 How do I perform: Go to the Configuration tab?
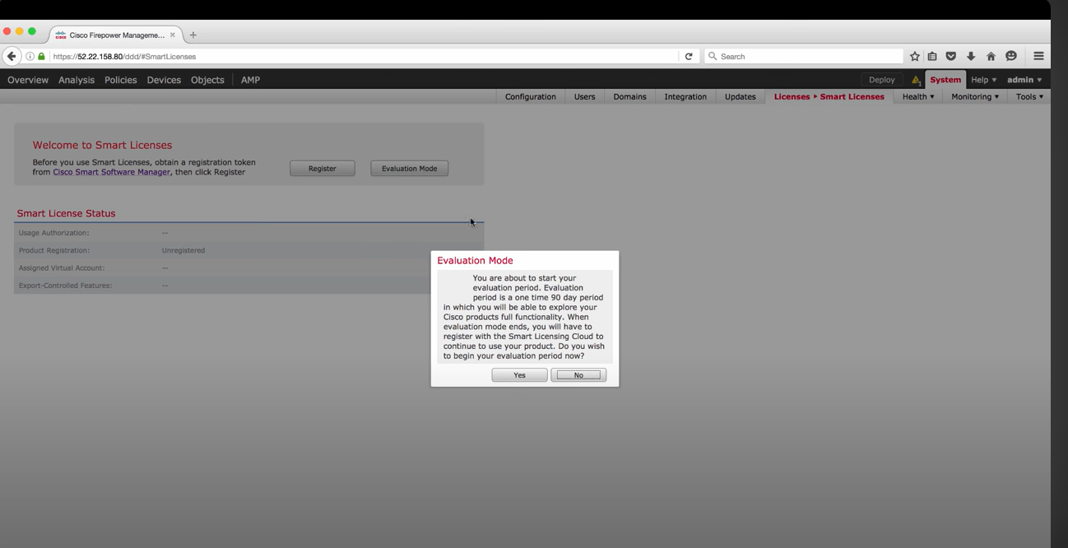coord(531,96)
